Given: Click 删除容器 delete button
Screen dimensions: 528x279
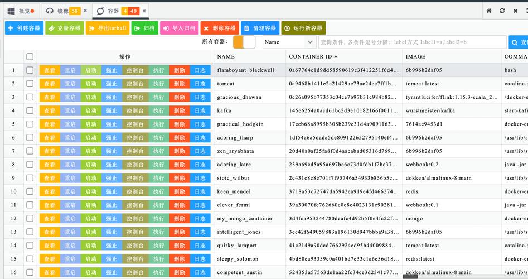Looking at the screenshot, I should 219,28.
